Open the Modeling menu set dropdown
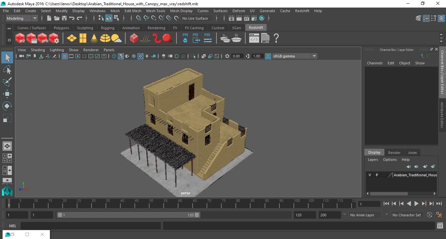 point(22,18)
